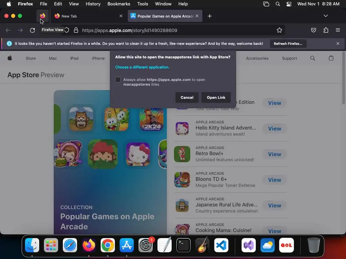Open the Support navigation link
The image size is (346, 259).
click(289, 58)
